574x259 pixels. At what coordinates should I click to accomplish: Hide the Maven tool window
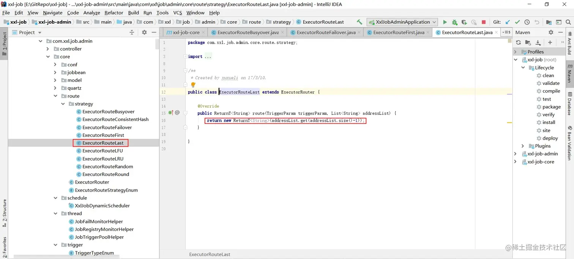[x=561, y=32]
